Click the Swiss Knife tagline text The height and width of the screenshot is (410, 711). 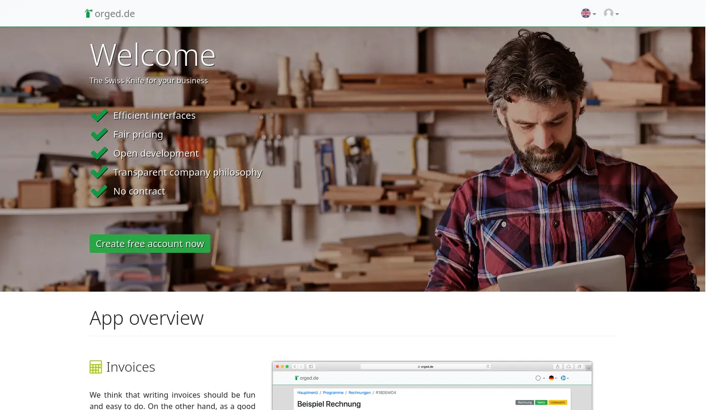[x=148, y=80]
